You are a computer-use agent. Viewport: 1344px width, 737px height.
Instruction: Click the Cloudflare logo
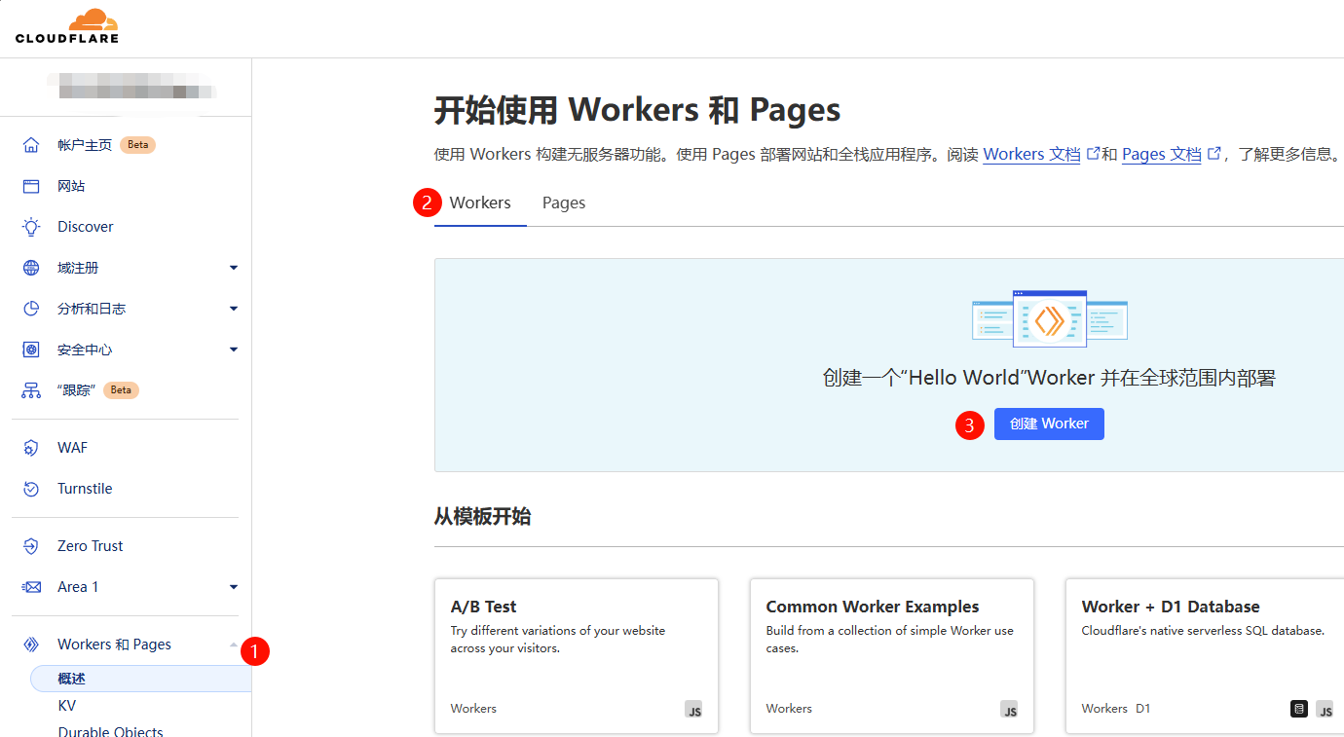pos(66,26)
